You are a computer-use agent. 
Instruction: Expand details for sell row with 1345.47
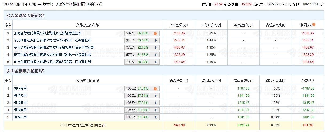click(x=156, y=103)
